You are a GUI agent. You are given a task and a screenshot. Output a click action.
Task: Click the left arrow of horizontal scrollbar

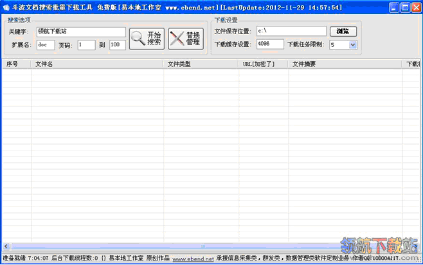pyautogui.click(x=6, y=246)
